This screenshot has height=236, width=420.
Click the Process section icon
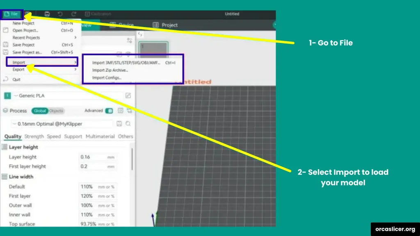click(5, 111)
